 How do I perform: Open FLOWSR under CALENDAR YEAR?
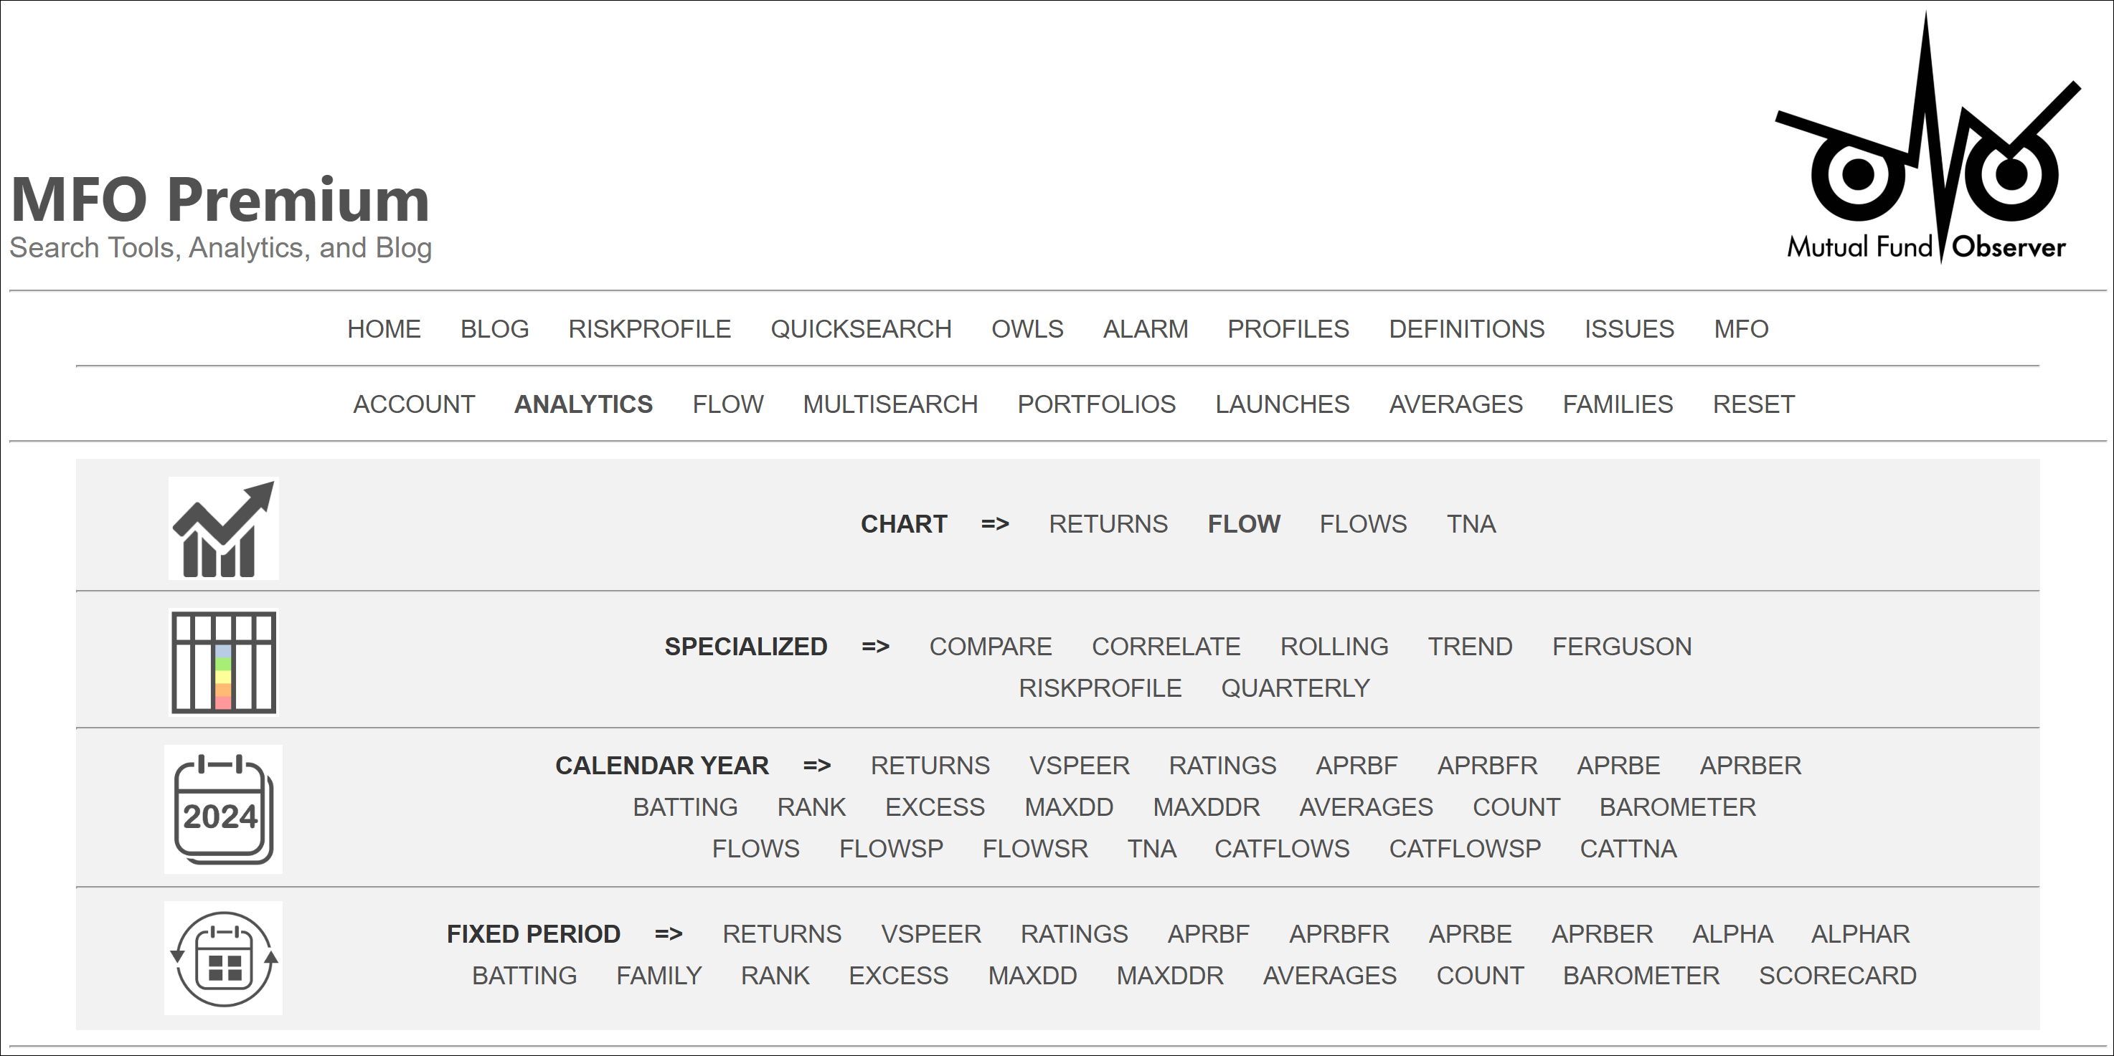(1035, 849)
